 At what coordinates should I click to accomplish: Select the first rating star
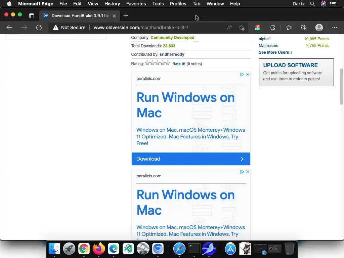147,63
